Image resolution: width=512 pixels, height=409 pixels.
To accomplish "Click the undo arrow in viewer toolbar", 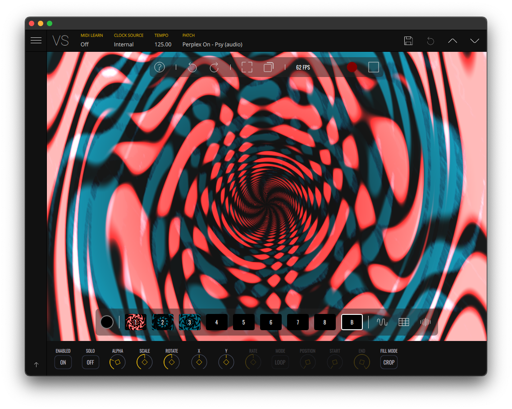I will 192,68.
